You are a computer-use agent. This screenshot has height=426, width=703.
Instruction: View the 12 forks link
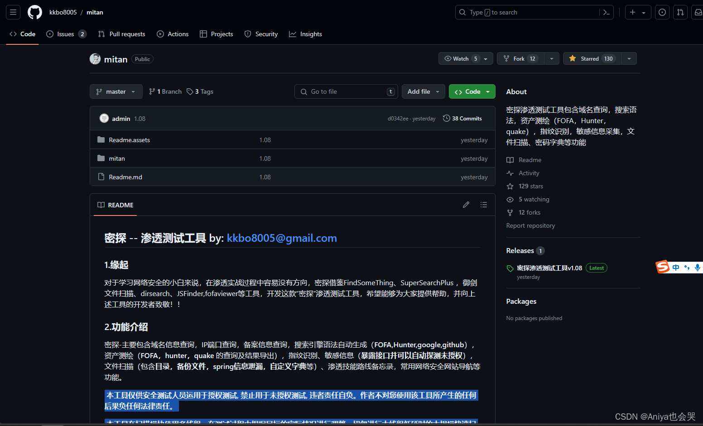coord(524,212)
